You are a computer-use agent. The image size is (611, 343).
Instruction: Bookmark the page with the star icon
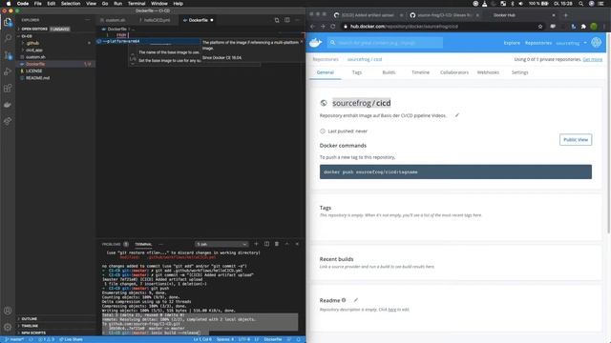[540, 27]
